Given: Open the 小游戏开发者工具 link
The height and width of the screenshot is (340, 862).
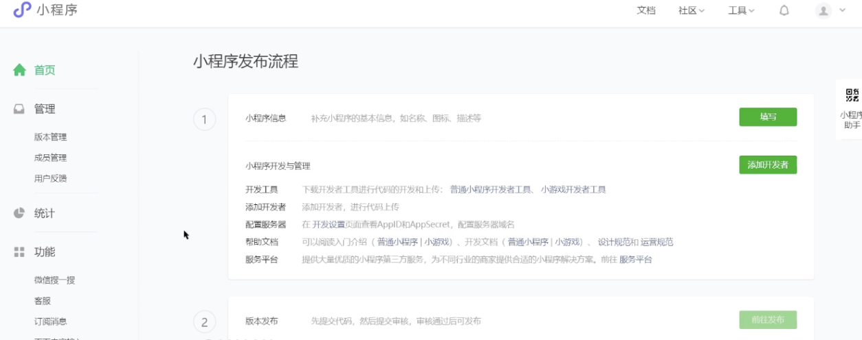Looking at the screenshot, I should click(573, 189).
